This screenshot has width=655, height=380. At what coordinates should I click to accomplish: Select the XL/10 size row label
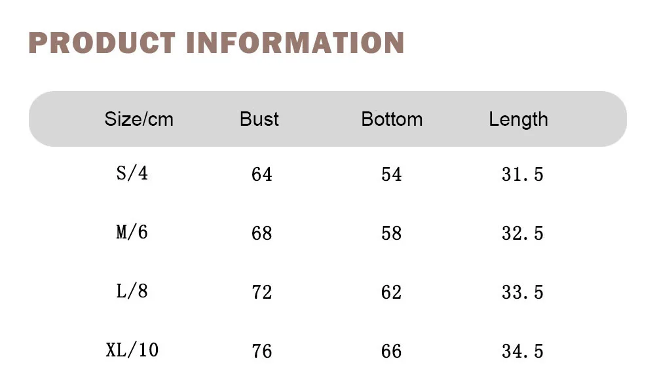click(x=132, y=351)
